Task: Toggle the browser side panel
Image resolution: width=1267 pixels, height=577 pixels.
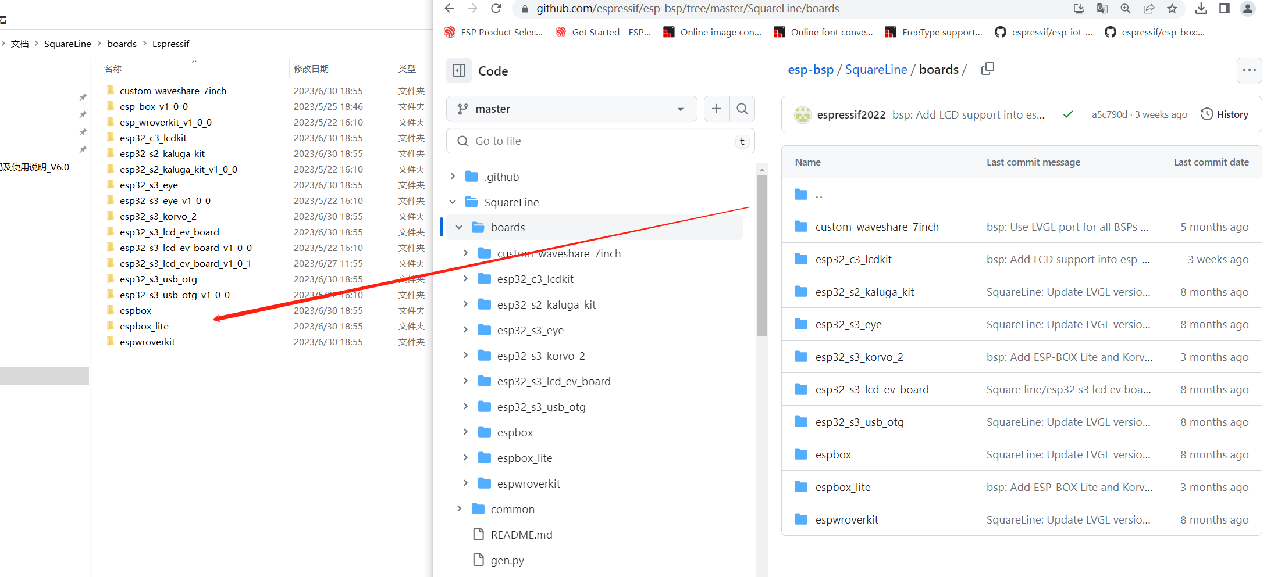Action: coord(1224,8)
